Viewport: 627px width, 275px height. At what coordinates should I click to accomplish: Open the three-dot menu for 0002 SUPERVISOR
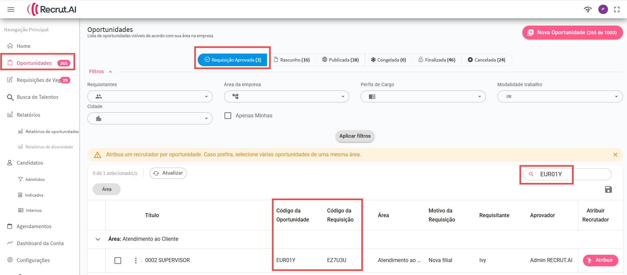(136, 260)
